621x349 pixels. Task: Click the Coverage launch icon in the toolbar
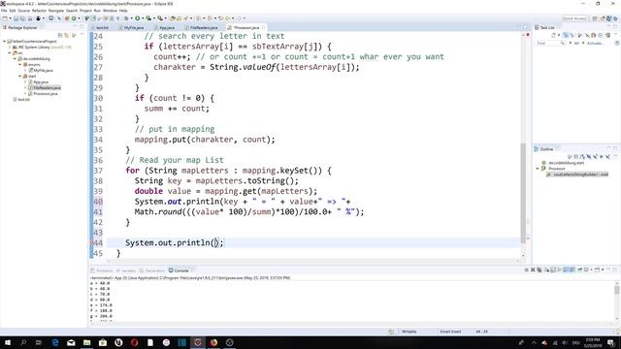[148, 18]
